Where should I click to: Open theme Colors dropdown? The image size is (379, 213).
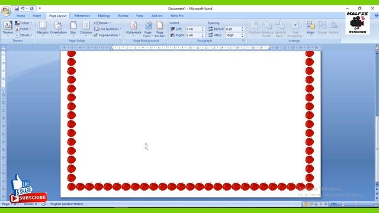click(x=24, y=23)
